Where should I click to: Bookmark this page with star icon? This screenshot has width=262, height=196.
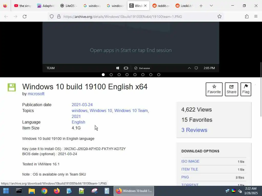(x=219, y=16)
